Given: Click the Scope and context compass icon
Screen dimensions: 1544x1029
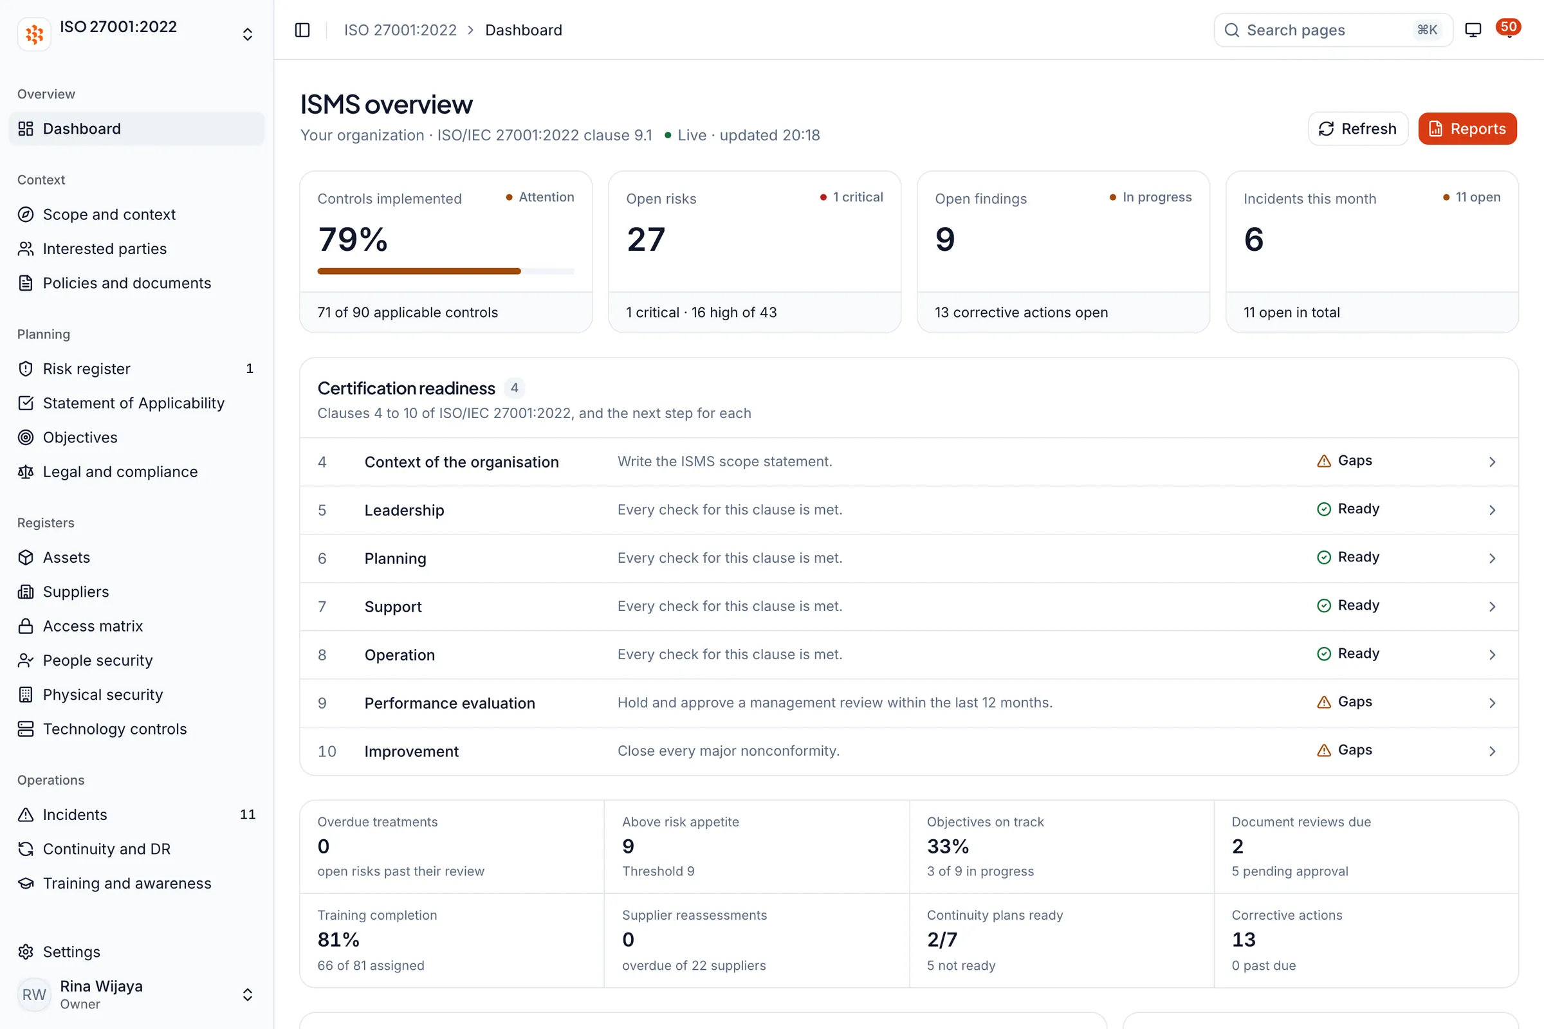Looking at the screenshot, I should coord(26,215).
